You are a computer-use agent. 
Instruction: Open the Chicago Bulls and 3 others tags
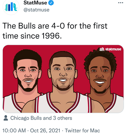(x=41, y=118)
